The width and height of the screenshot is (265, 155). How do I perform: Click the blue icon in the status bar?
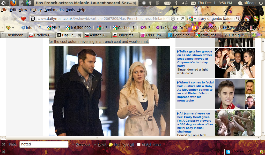point(228,152)
